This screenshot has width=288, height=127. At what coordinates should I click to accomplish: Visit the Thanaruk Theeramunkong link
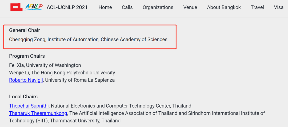38,113
